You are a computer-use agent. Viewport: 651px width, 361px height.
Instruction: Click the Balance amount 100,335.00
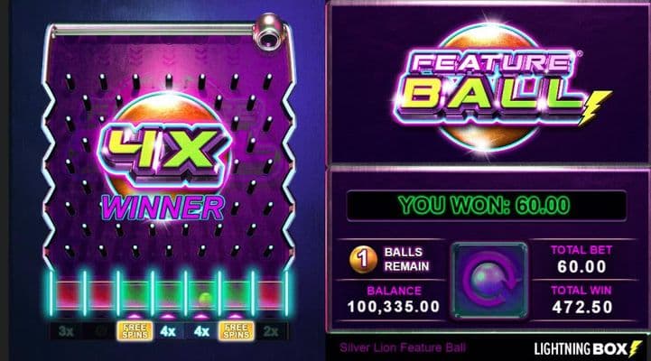coord(394,307)
